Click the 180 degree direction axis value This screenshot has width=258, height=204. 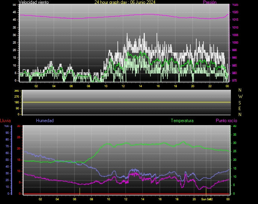pyautogui.click(x=17, y=103)
